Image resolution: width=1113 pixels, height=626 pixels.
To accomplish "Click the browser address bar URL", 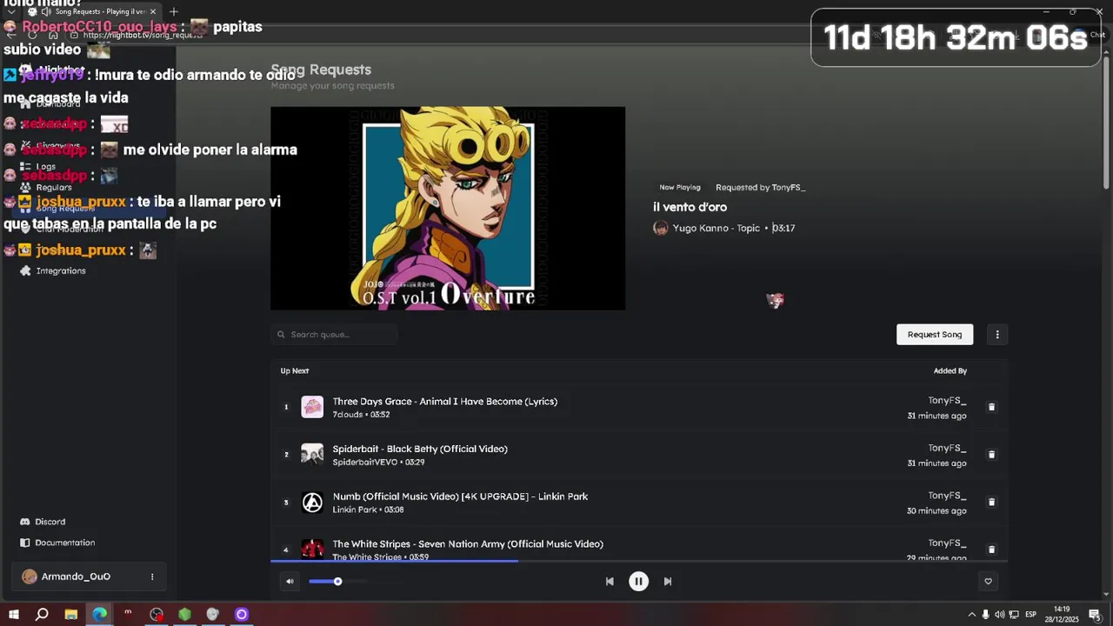I will click(143, 35).
